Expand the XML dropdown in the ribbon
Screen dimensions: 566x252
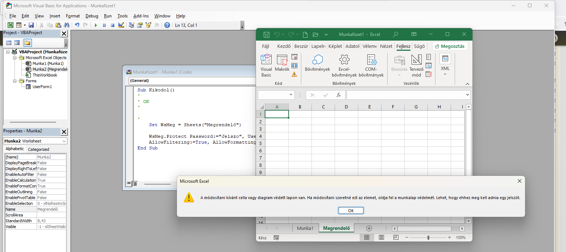point(445,74)
